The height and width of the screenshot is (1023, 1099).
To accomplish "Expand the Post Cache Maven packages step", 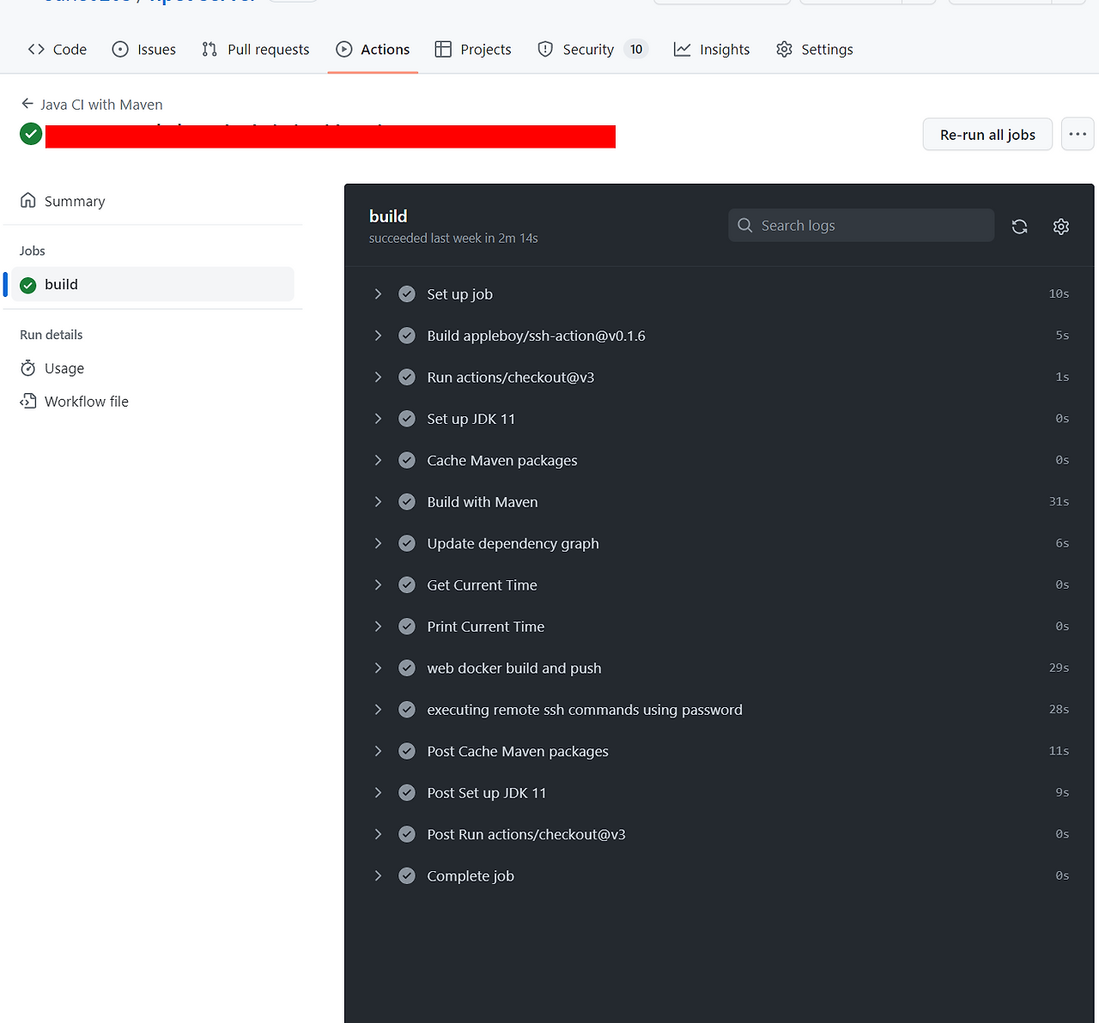I will (x=378, y=750).
